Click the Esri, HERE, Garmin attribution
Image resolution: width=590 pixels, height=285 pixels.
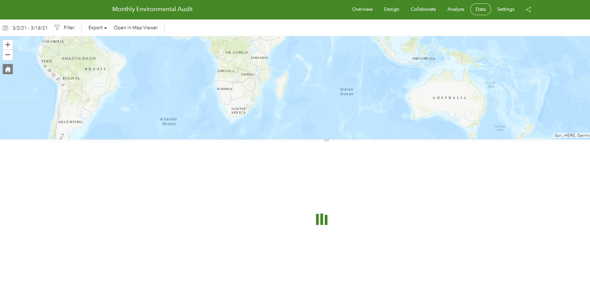click(572, 135)
